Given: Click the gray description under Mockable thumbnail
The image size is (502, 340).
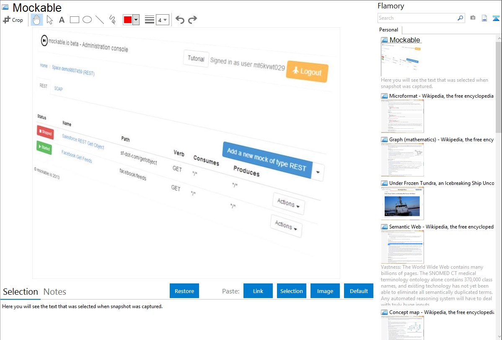Looking at the screenshot, I should [x=435, y=83].
